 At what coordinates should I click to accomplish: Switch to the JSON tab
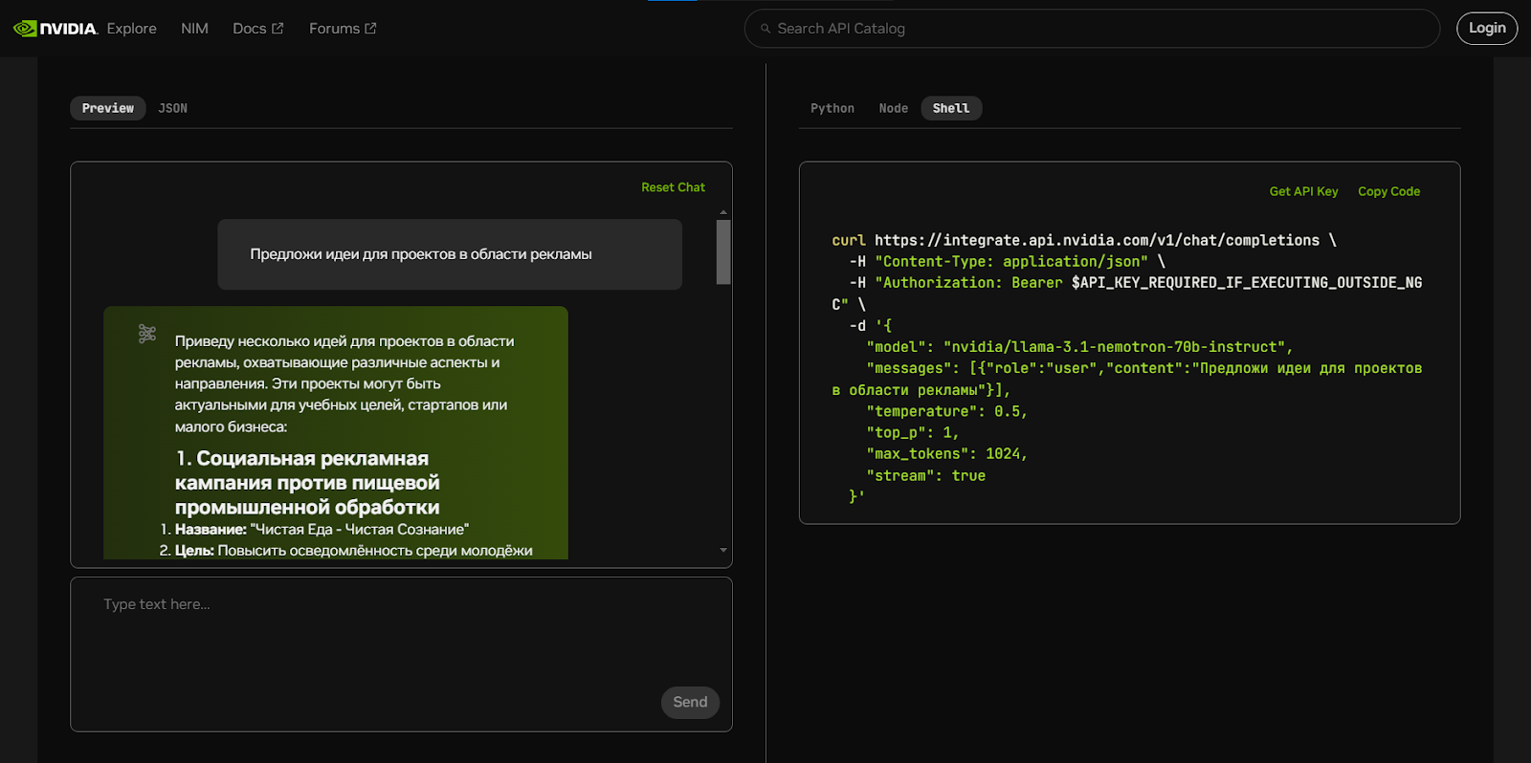(x=173, y=108)
